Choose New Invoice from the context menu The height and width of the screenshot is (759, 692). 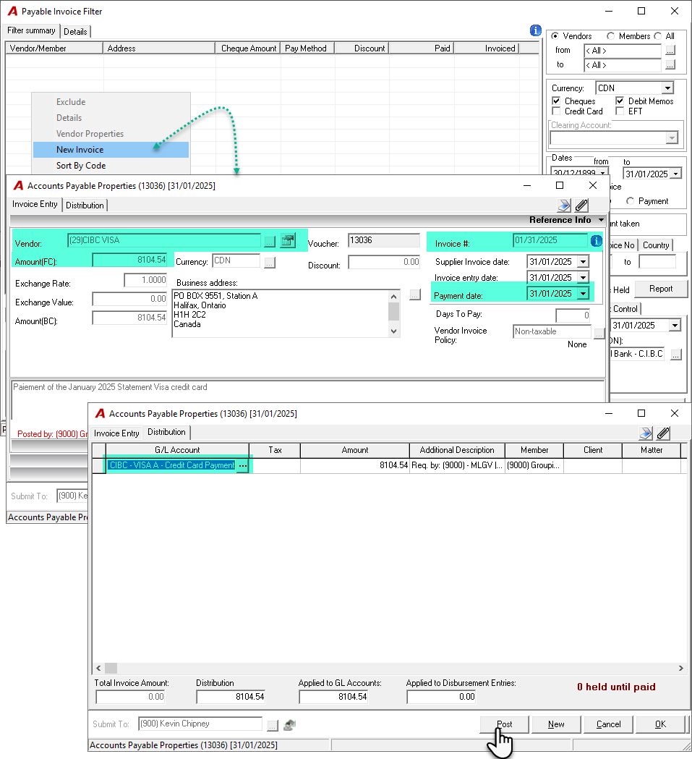point(111,150)
